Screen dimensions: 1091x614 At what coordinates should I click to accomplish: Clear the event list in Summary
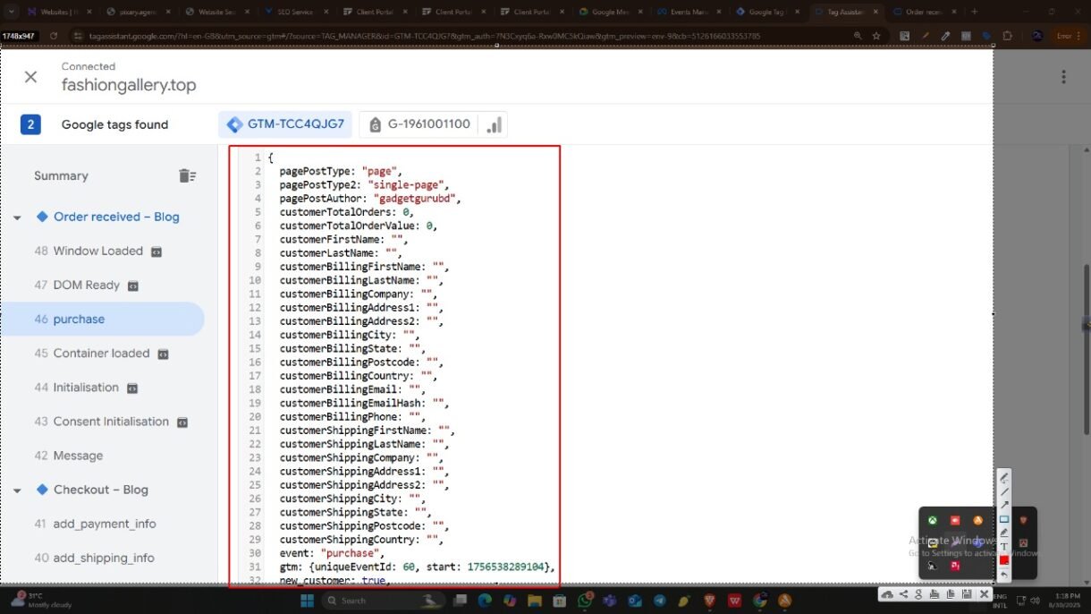[x=187, y=175]
